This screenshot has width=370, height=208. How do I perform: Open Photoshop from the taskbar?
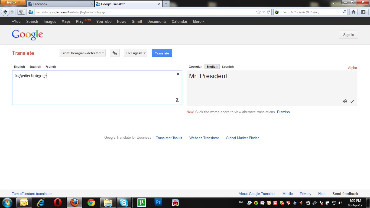tap(158, 203)
